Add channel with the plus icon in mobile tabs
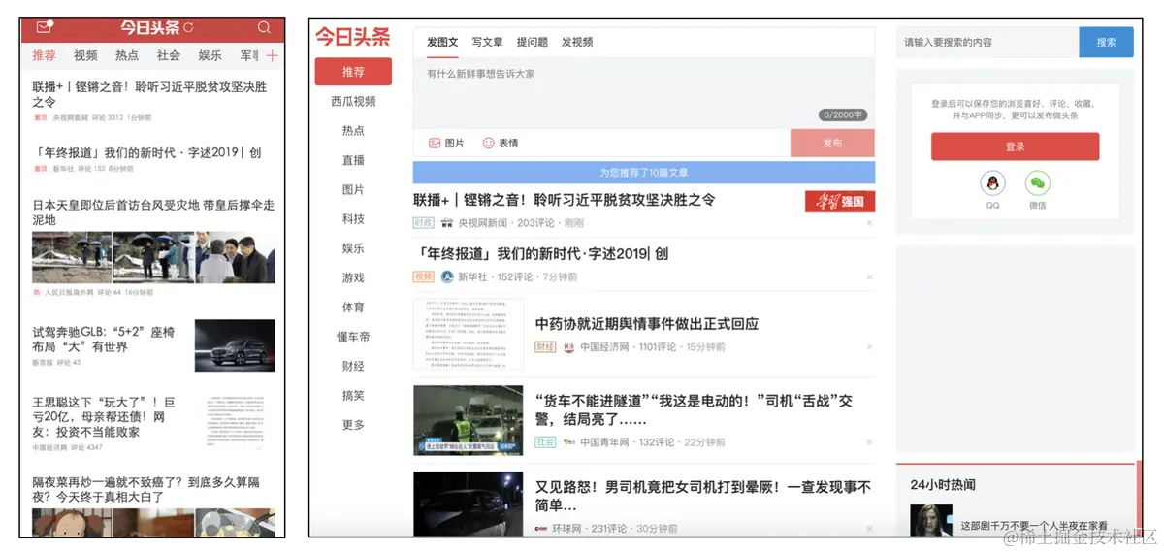Screen dimensions: 1164x553 (272, 55)
